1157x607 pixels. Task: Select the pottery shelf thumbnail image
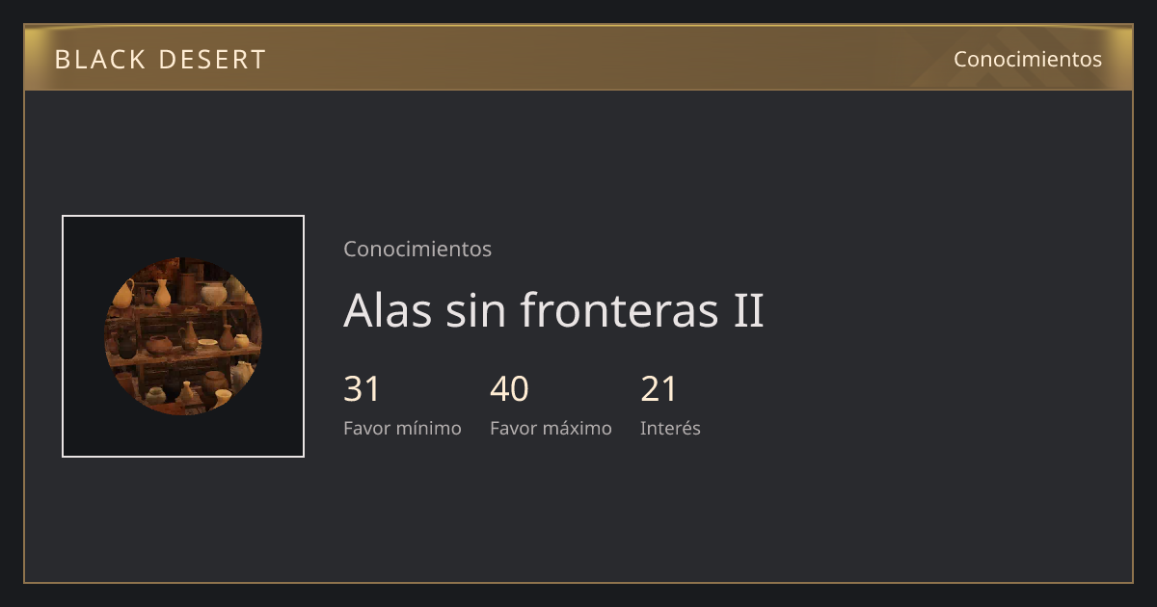pyautogui.click(x=183, y=336)
